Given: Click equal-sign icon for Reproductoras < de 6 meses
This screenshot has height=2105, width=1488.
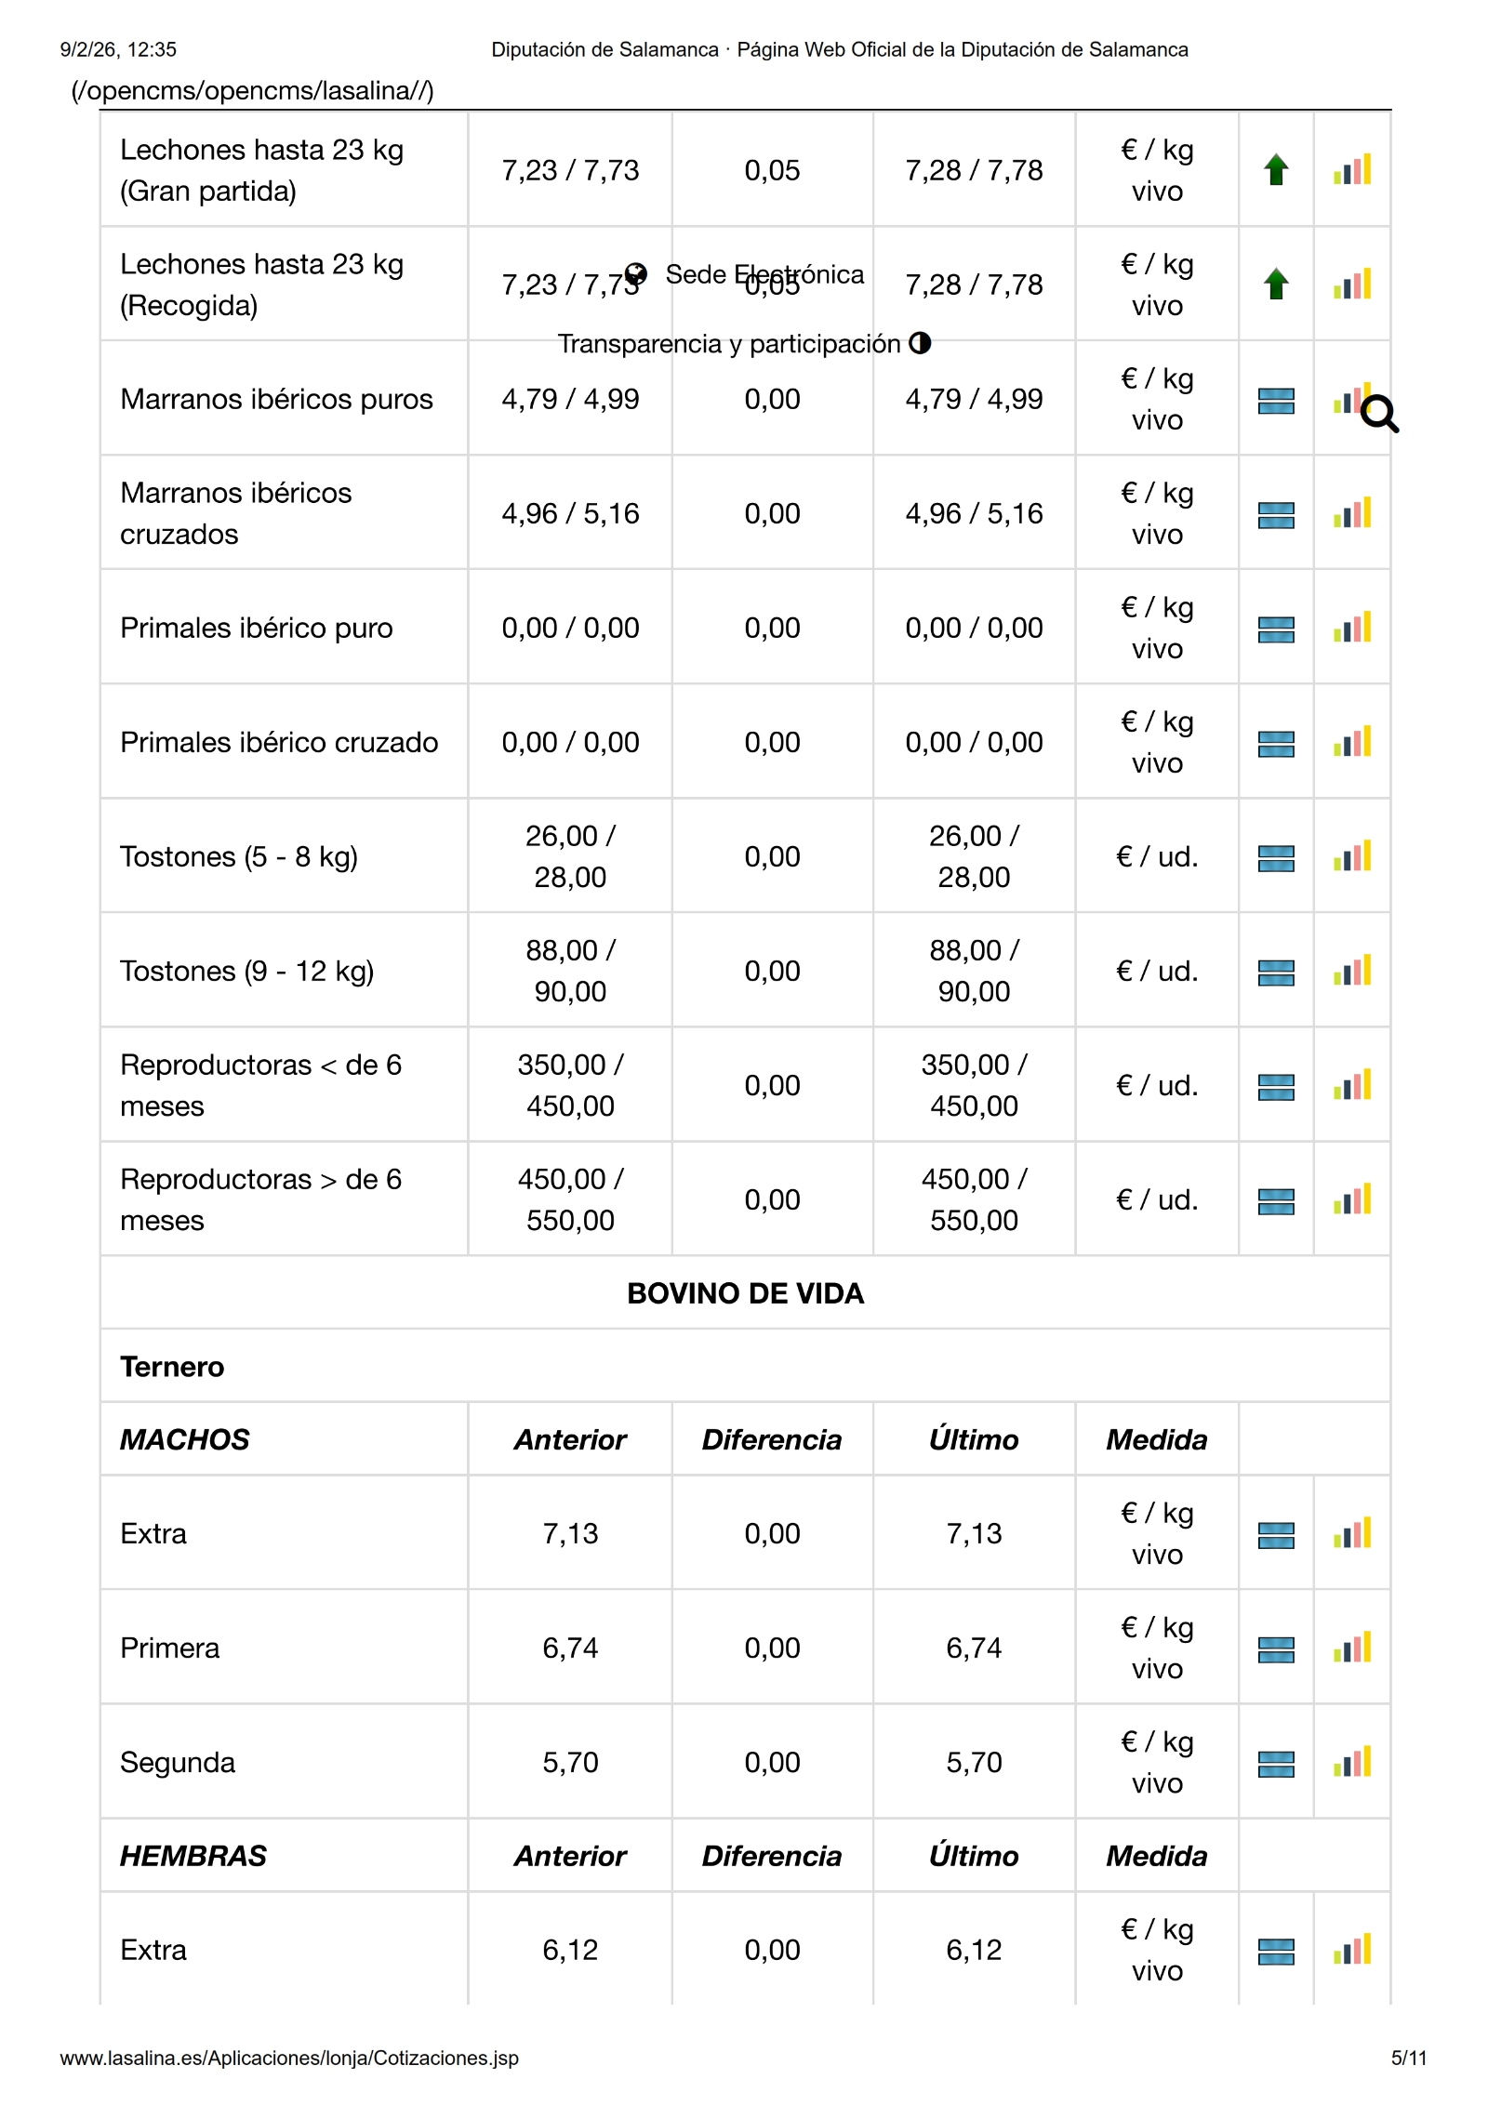Looking at the screenshot, I should click(x=1276, y=1086).
